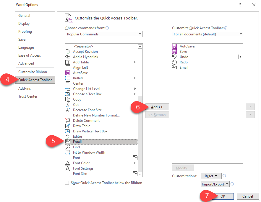The width and height of the screenshot is (261, 202).
Task: Click the Modify... button
Action: [x=183, y=168]
